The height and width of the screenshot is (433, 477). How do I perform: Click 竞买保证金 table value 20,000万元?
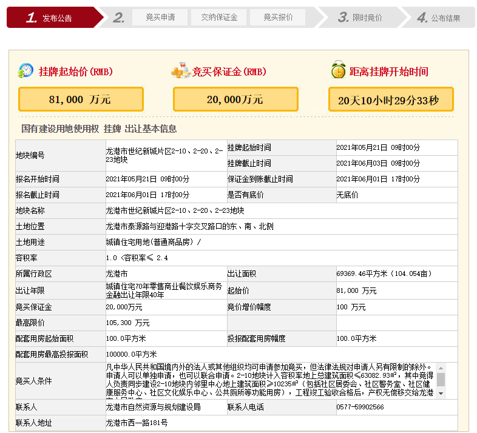tap(124, 307)
